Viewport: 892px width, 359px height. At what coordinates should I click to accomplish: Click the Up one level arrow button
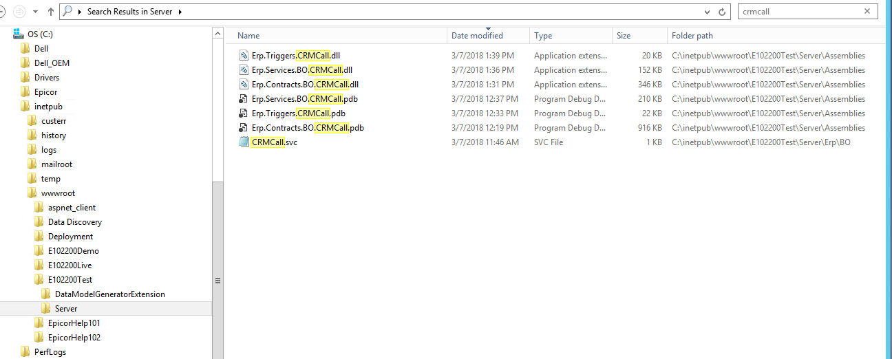tap(51, 12)
